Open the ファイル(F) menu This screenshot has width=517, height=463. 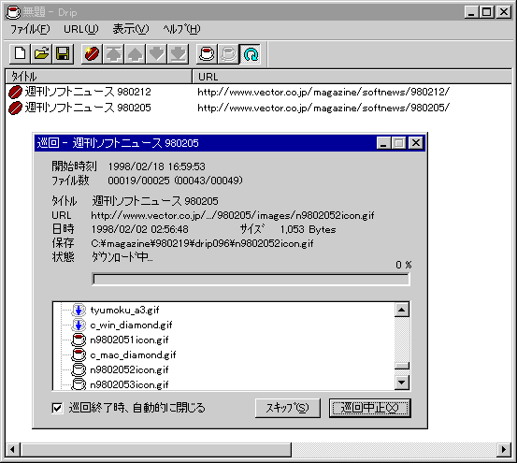point(30,29)
